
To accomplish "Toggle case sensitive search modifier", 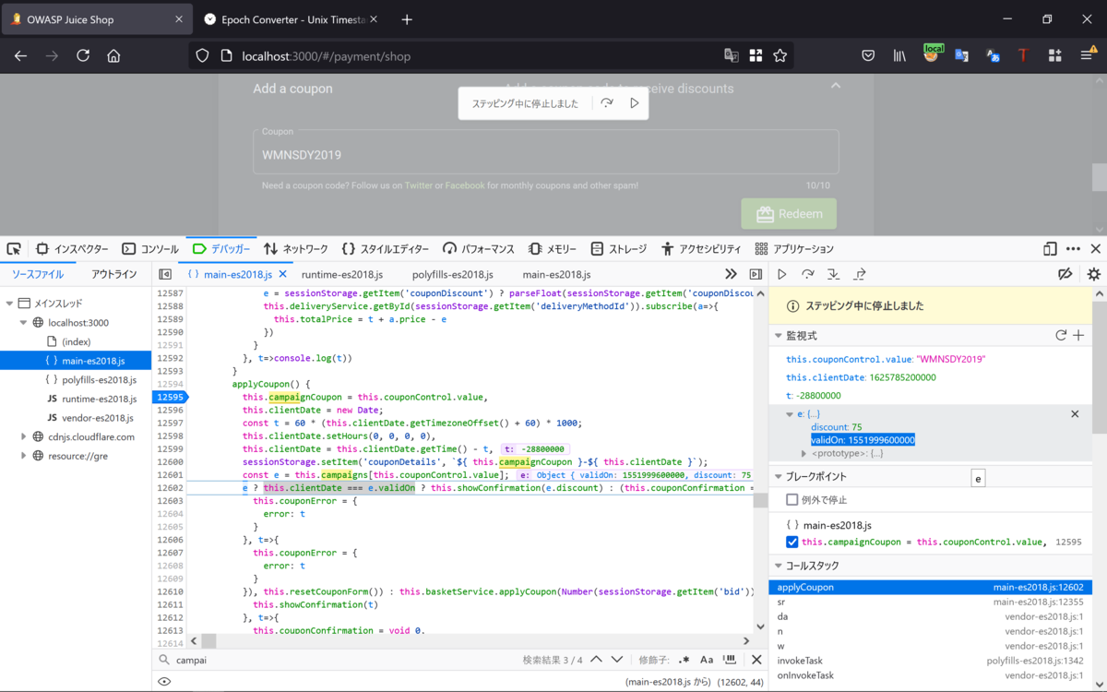I will [x=707, y=660].
